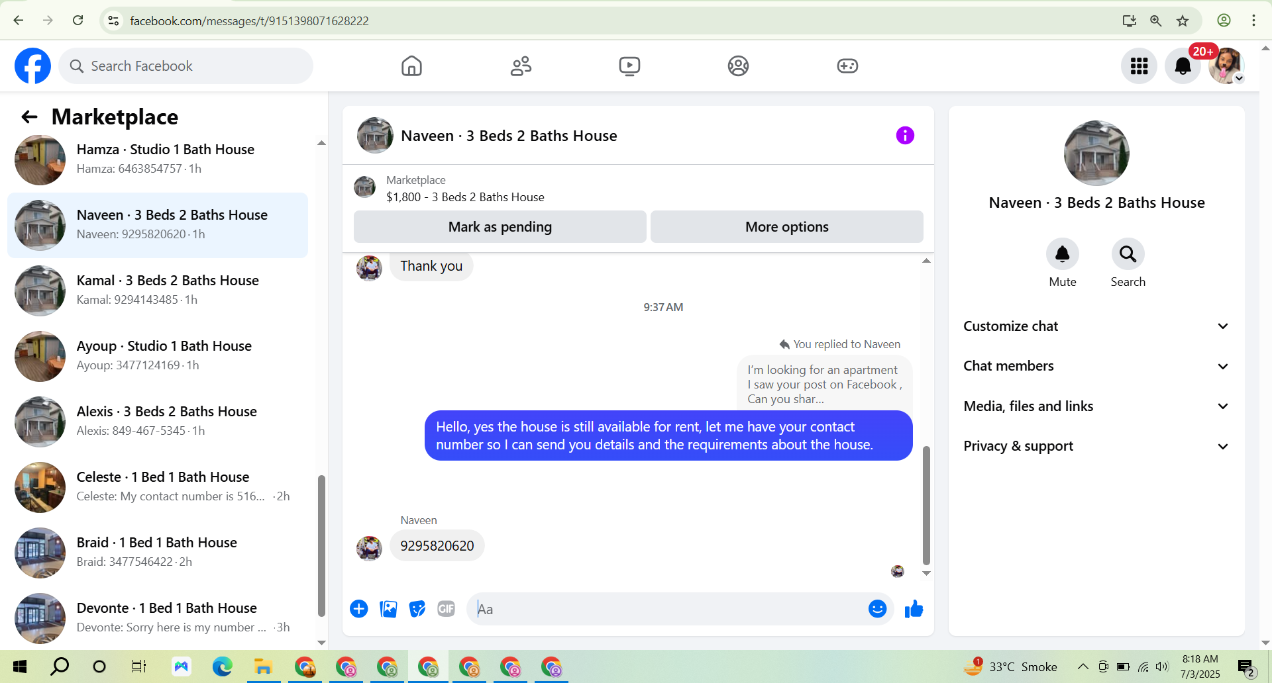
Task: Expand the Privacy & support section
Action: 1096,446
